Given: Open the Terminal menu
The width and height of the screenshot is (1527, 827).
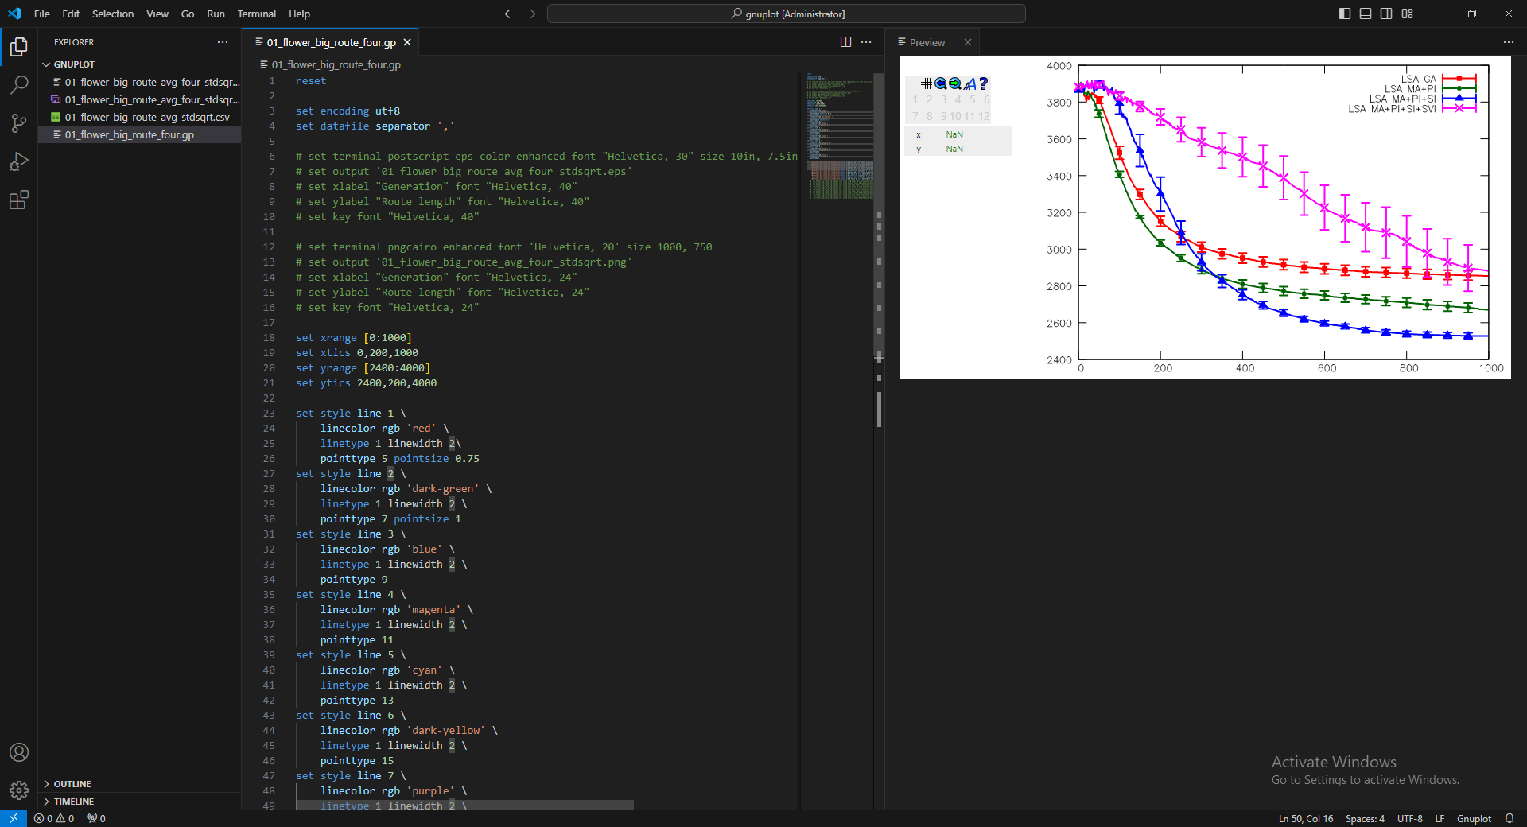Looking at the screenshot, I should (x=257, y=14).
